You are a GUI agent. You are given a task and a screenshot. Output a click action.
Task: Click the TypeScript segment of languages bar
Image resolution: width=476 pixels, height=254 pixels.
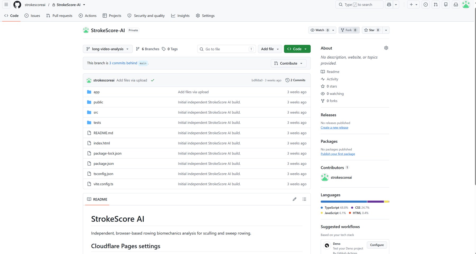click(x=344, y=202)
